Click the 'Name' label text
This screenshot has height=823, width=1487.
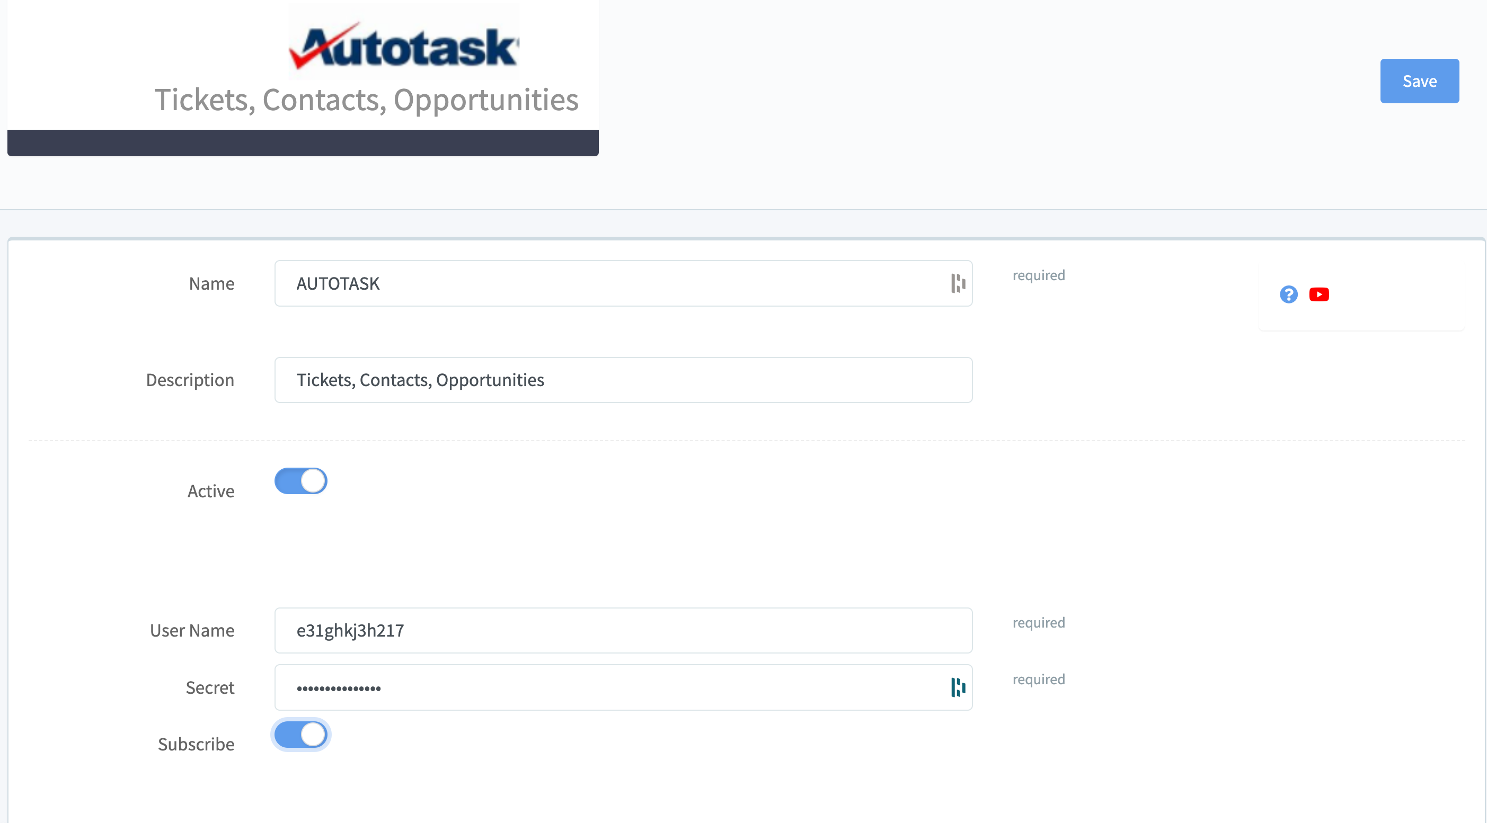(x=212, y=283)
